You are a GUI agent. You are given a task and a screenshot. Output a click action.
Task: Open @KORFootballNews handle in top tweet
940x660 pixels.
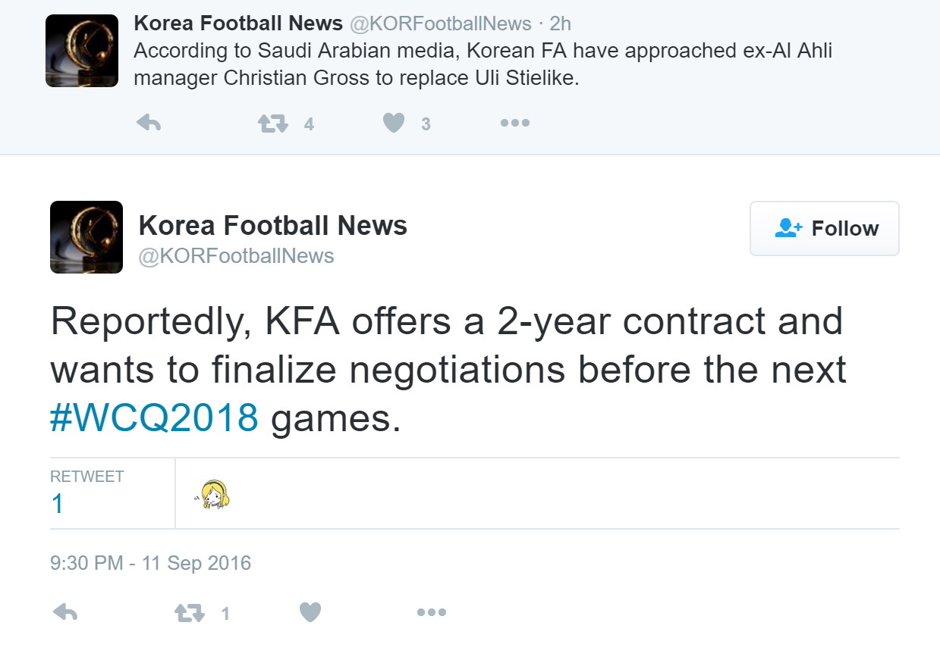[x=440, y=24]
